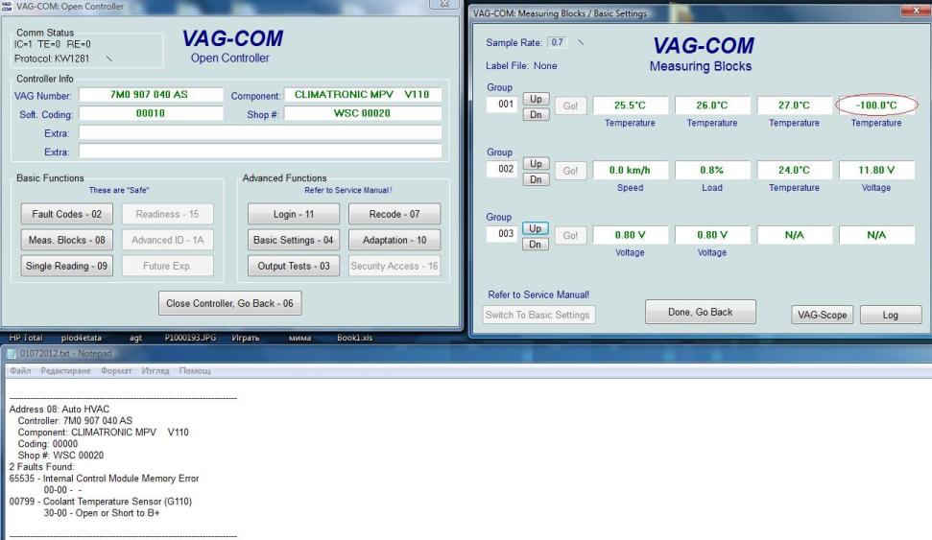Click Adaptation - 10 button

pyautogui.click(x=393, y=240)
